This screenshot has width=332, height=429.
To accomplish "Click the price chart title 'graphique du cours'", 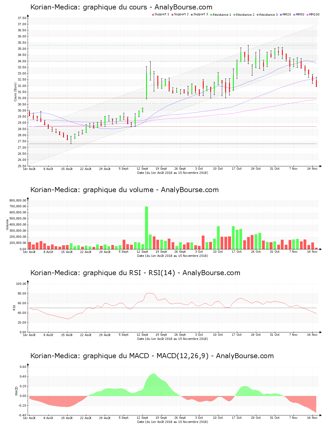I will [121, 7].
